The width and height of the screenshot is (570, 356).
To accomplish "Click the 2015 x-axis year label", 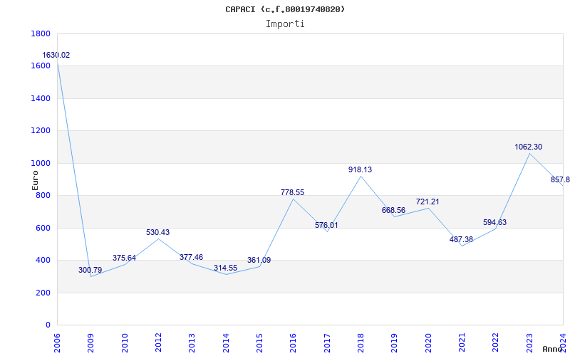I will [259, 343].
